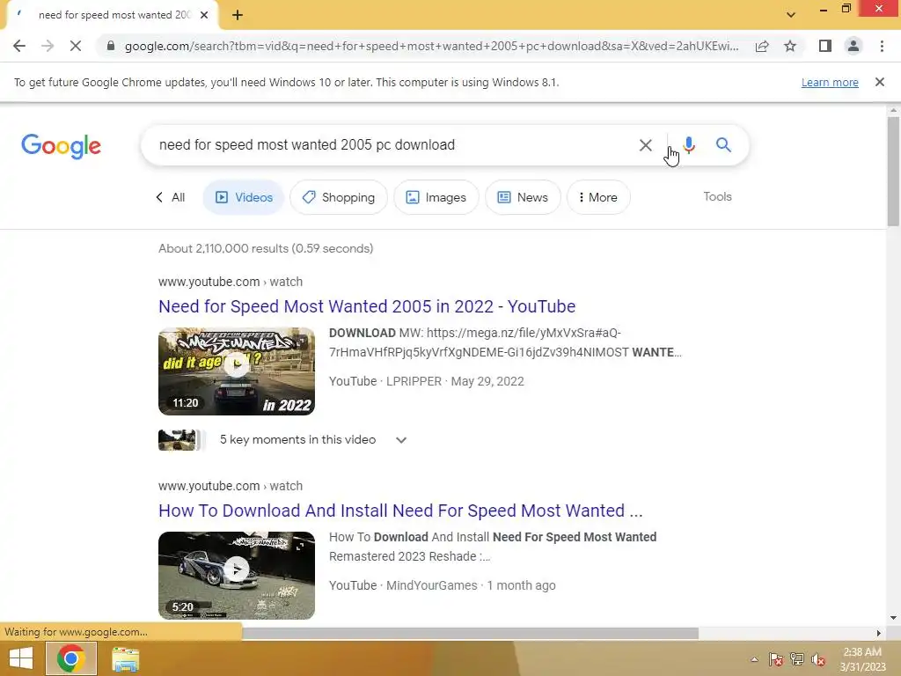The image size is (901, 676).
Task: Open site info via the lock icon
Action: (111, 46)
